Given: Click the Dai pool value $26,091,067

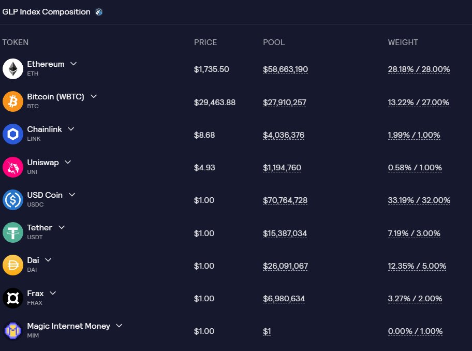Looking at the screenshot, I should coord(285,266).
